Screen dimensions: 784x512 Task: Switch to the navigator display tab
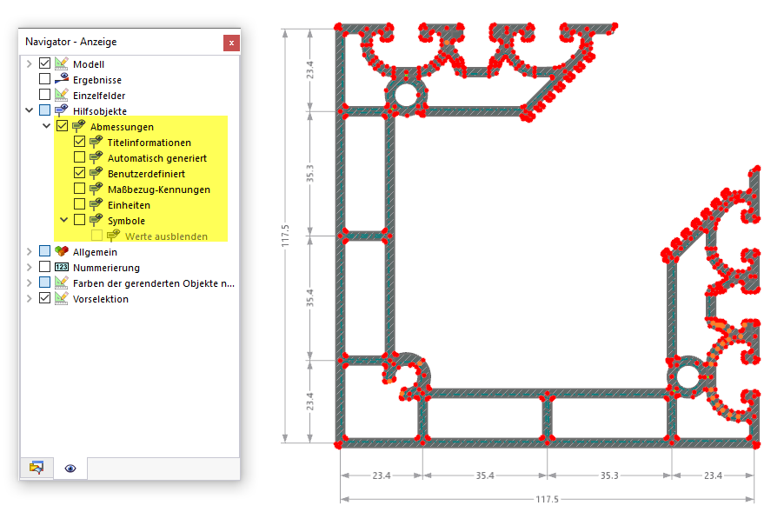pos(37,468)
